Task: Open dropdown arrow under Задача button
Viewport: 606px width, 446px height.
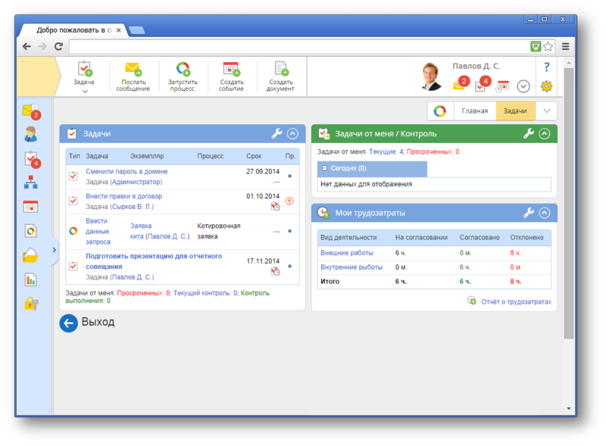Action: click(x=85, y=92)
